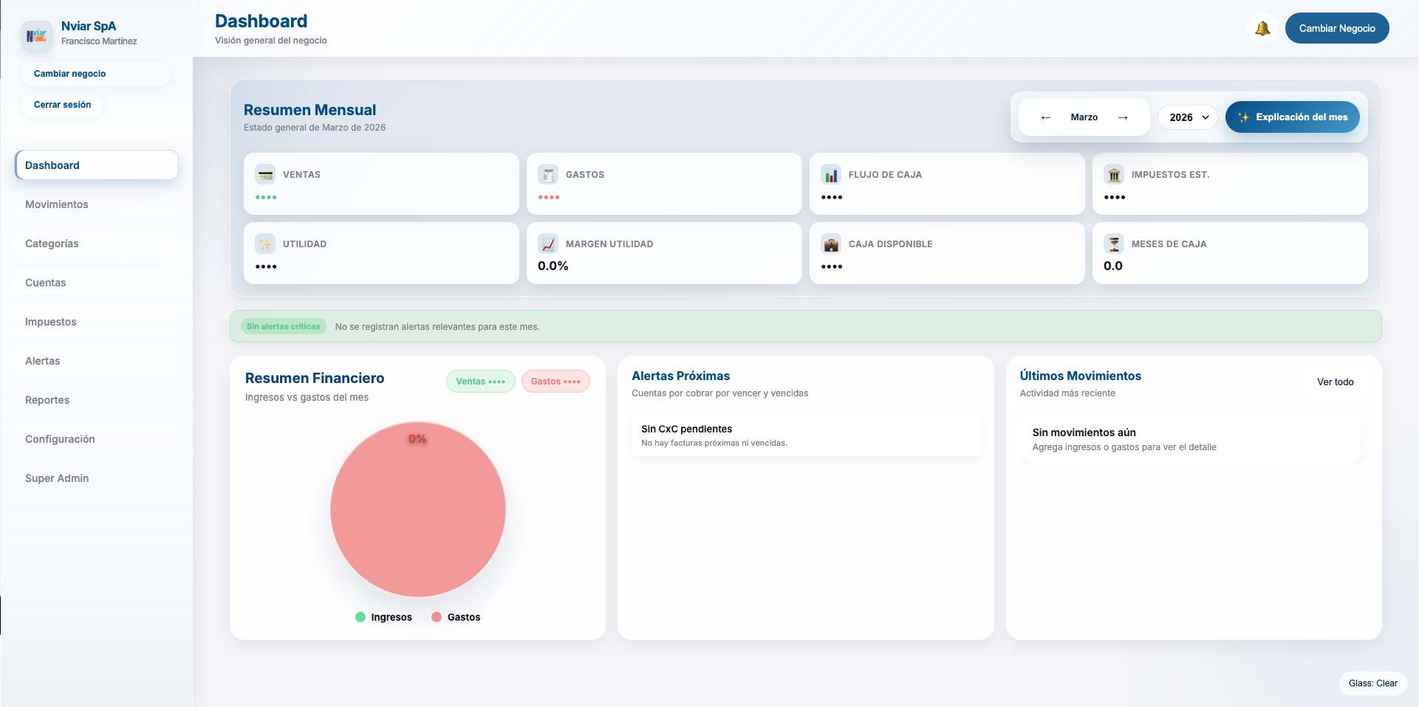Screen dimensions: 1419x707
Task: Click the Utilidad sparkle icon
Action: 265,244
